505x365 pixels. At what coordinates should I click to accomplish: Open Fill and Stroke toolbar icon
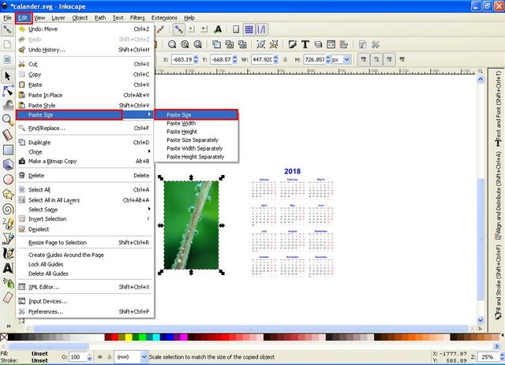tap(292, 44)
